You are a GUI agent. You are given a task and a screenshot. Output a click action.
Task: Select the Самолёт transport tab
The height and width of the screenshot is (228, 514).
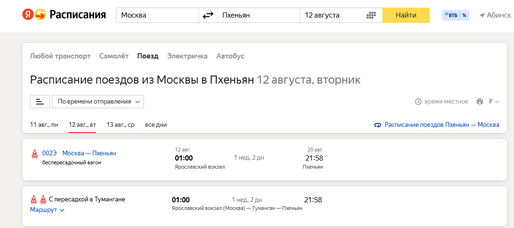click(x=114, y=56)
